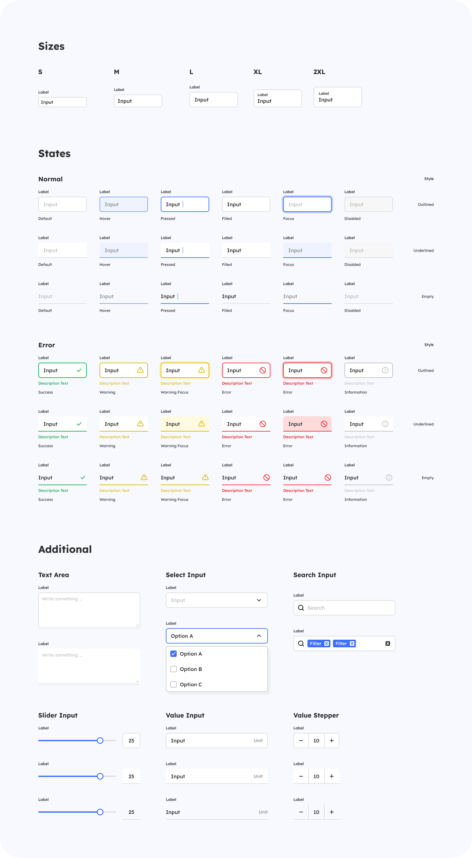Click the outlined Filled state input
The width and height of the screenshot is (472, 858).
point(246,204)
